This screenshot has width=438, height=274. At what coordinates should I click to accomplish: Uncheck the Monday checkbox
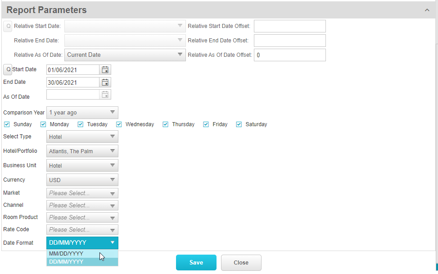point(43,124)
